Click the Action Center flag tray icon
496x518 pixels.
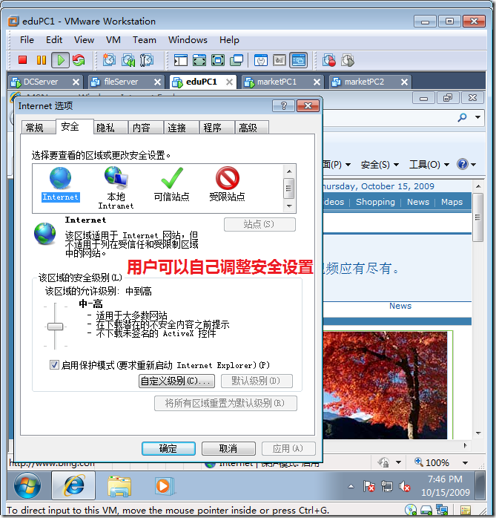pos(368,486)
